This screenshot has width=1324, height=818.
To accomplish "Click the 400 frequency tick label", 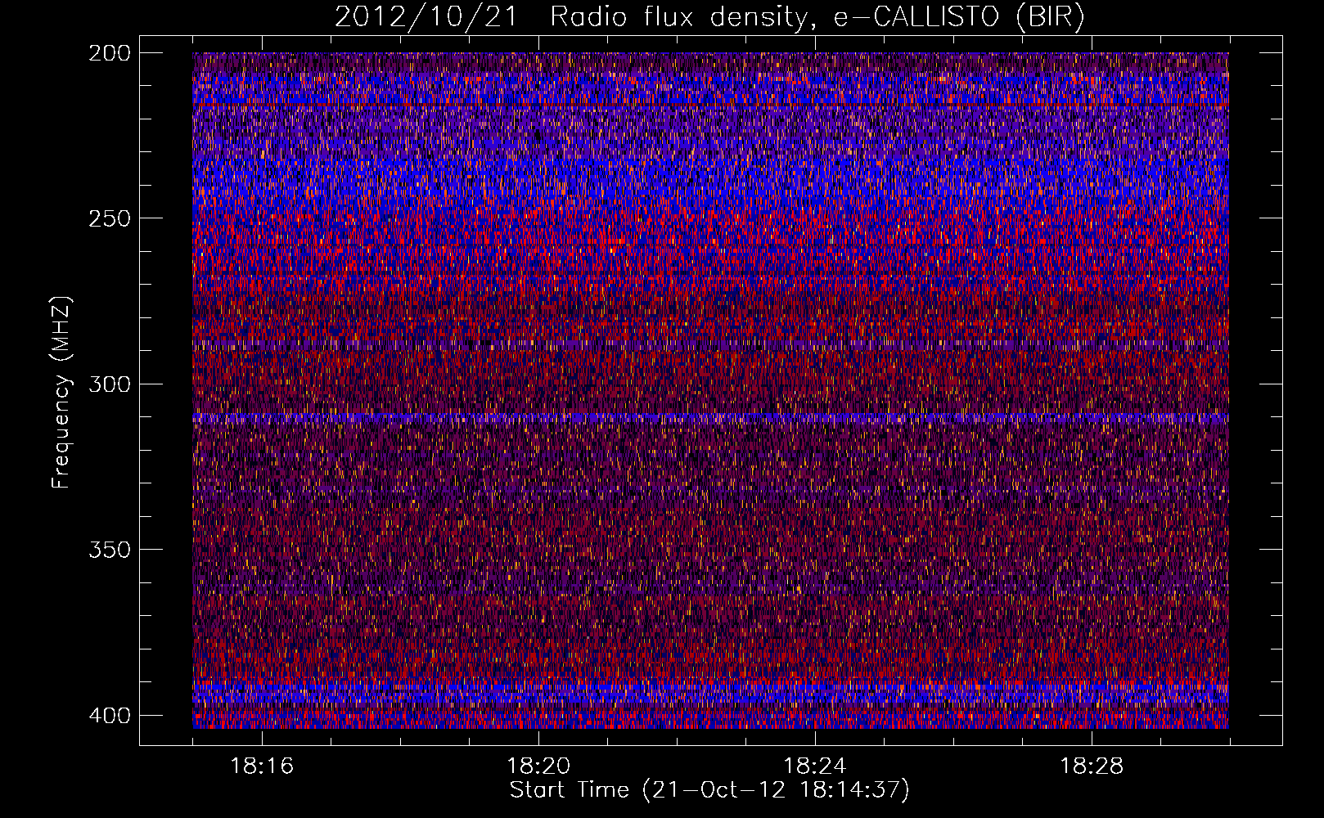I will [109, 715].
